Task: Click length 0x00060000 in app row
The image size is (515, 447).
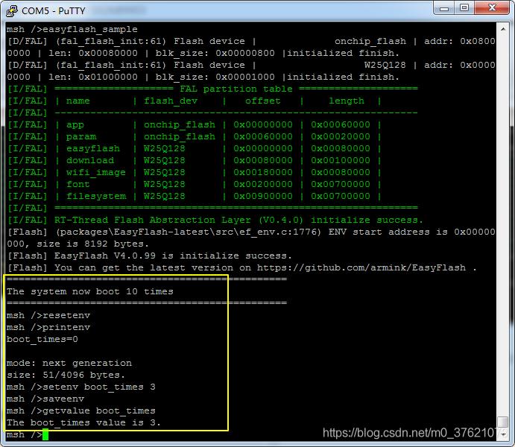Action: click(x=341, y=125)
